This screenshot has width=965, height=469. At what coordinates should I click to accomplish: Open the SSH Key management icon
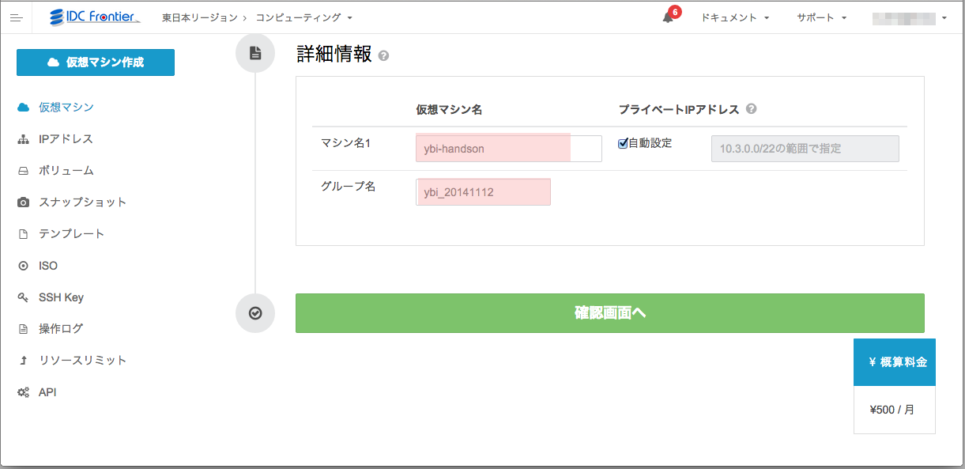pyautogui.click(x=25, y=297)
